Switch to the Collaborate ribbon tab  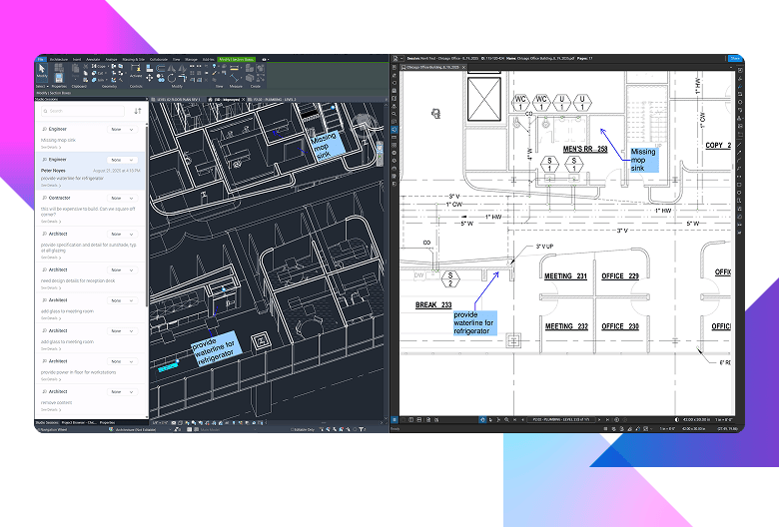[158, 60]
